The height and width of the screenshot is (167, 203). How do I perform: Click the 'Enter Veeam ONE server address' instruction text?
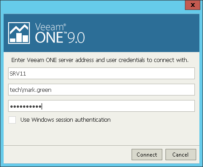tap(100, 60)
